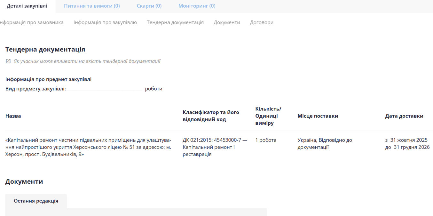Select the Скарги (0) tab

point(149,6)
